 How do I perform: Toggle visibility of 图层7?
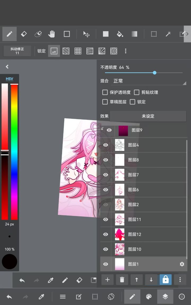click(x=106, y=175)
